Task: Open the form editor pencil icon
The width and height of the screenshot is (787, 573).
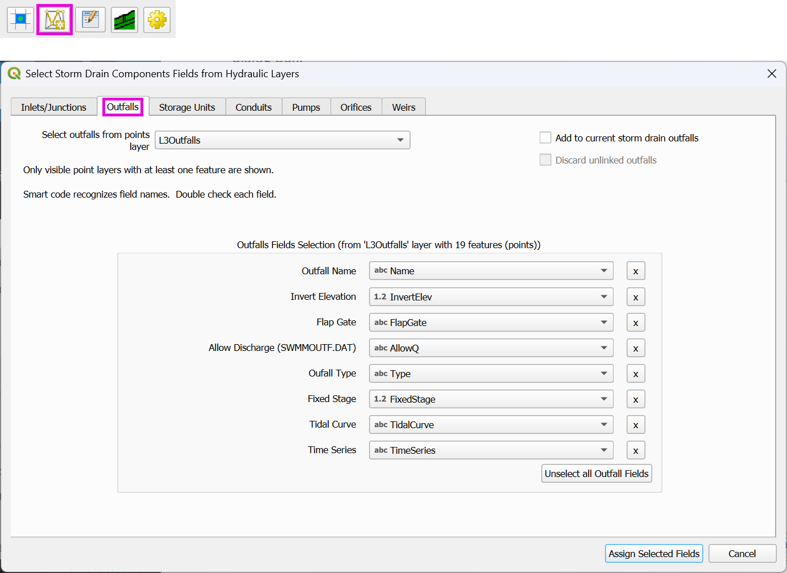Action: click(90, 20)
